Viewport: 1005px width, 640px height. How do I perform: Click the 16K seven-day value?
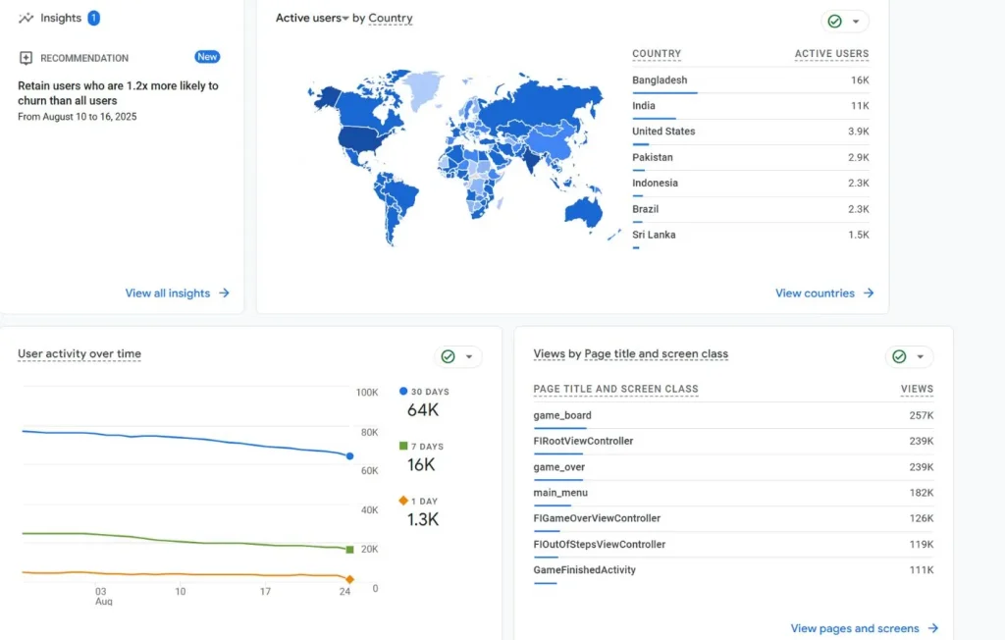pos(421,465)
